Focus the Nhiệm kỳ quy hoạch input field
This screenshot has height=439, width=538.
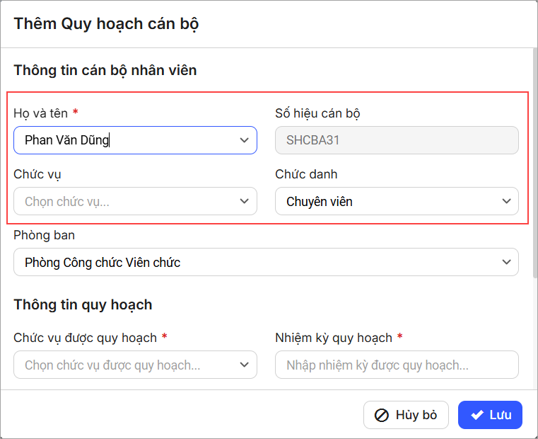(396, 365)
